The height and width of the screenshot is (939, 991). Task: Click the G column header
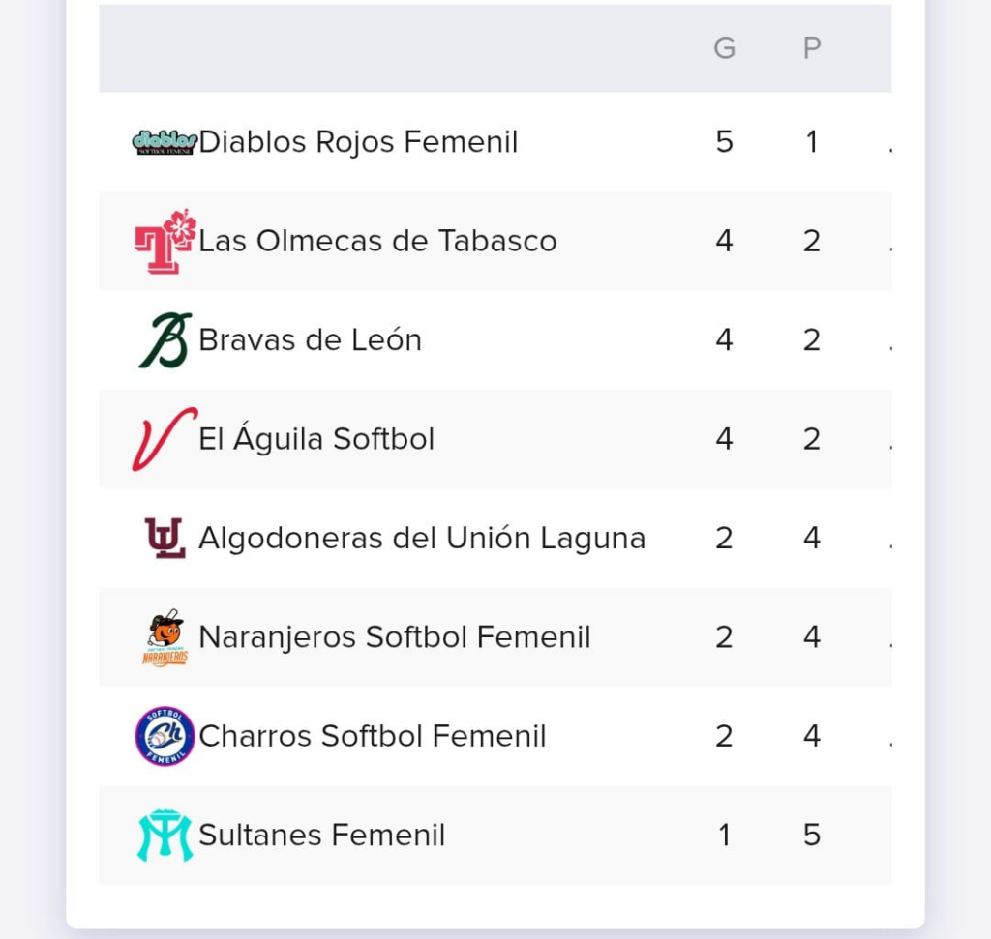click(724, 48)
